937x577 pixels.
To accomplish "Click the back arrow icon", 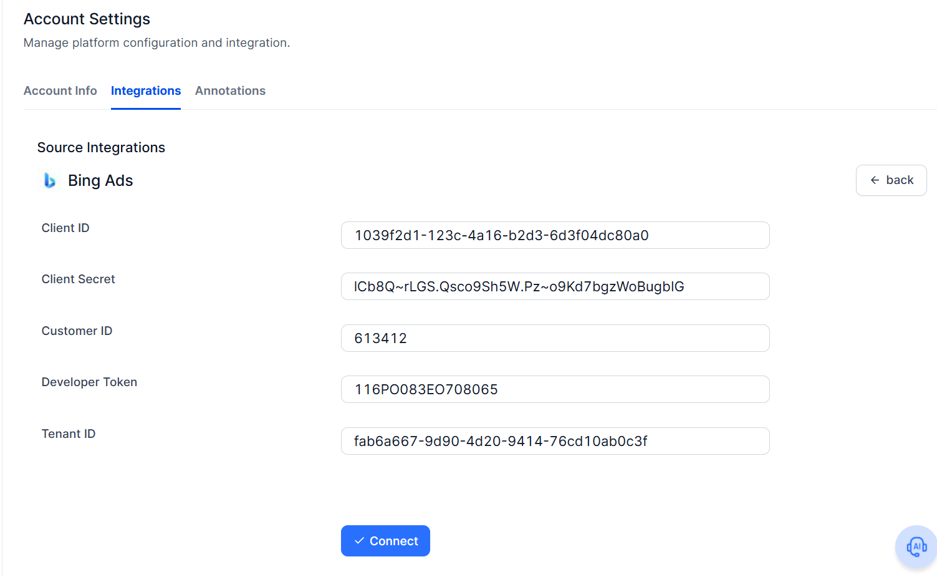I will (875, 180).
